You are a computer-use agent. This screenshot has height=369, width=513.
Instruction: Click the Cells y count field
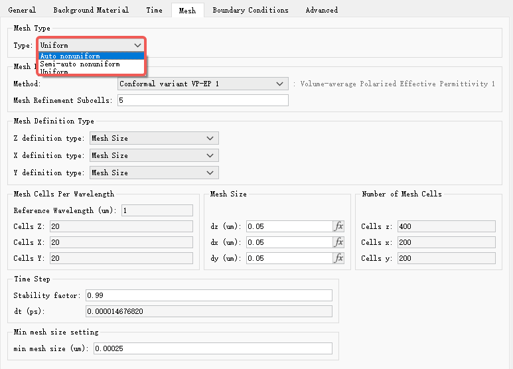[447, 258]
